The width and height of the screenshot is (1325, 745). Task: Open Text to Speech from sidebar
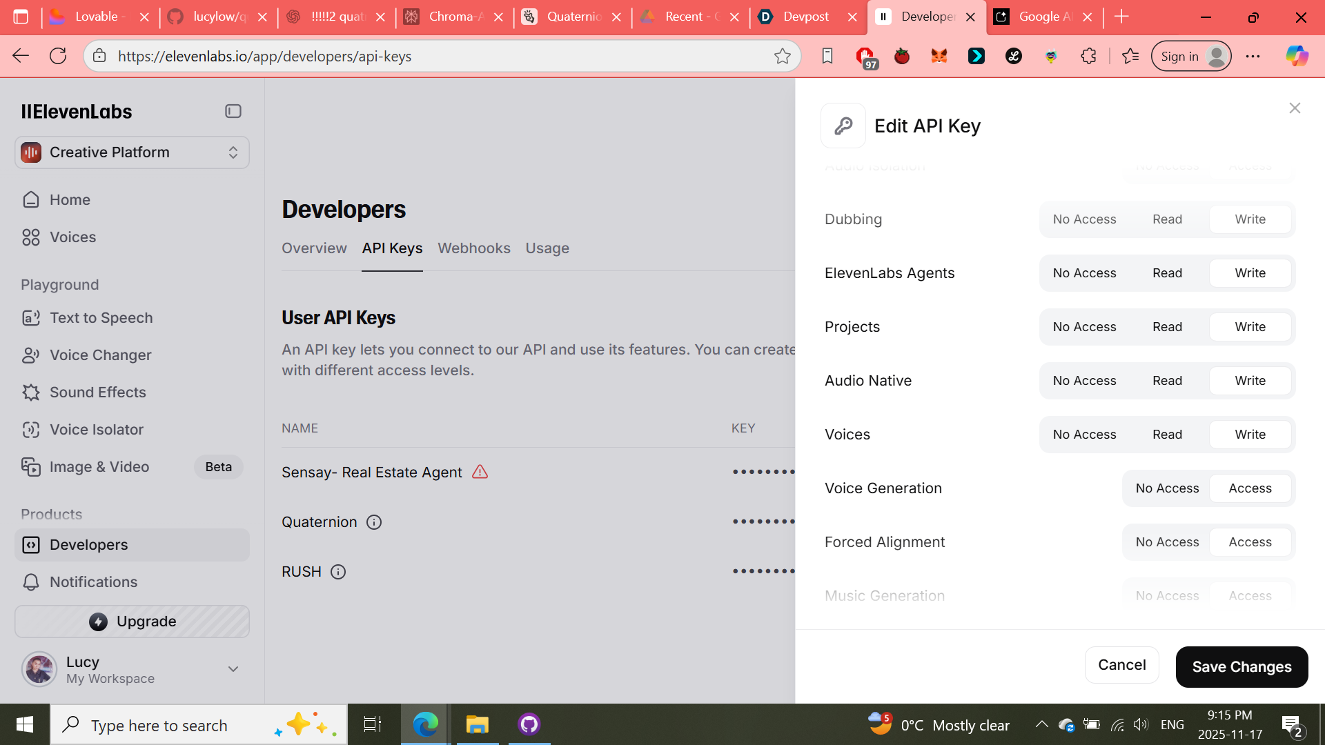click(101, 317)
